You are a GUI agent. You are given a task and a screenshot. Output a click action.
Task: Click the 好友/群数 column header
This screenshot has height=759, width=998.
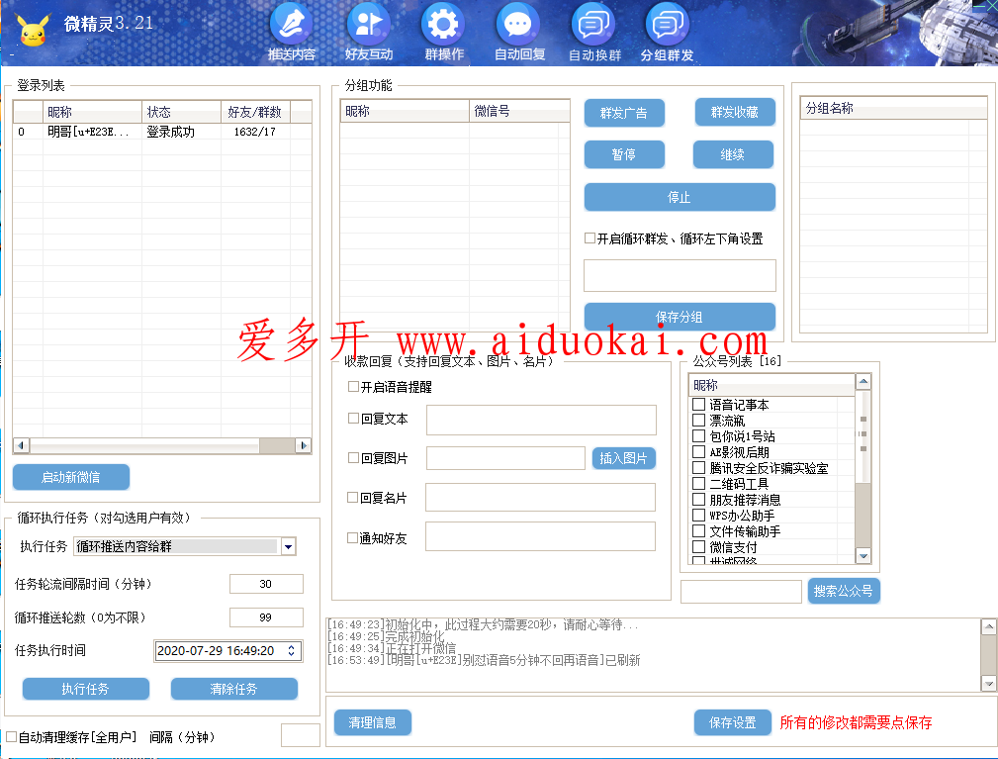click(255, 112)
